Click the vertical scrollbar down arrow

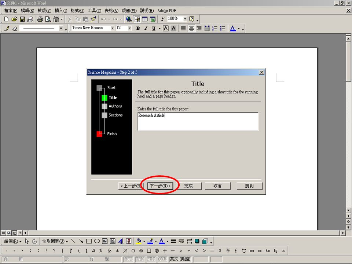tap(348, 210)
